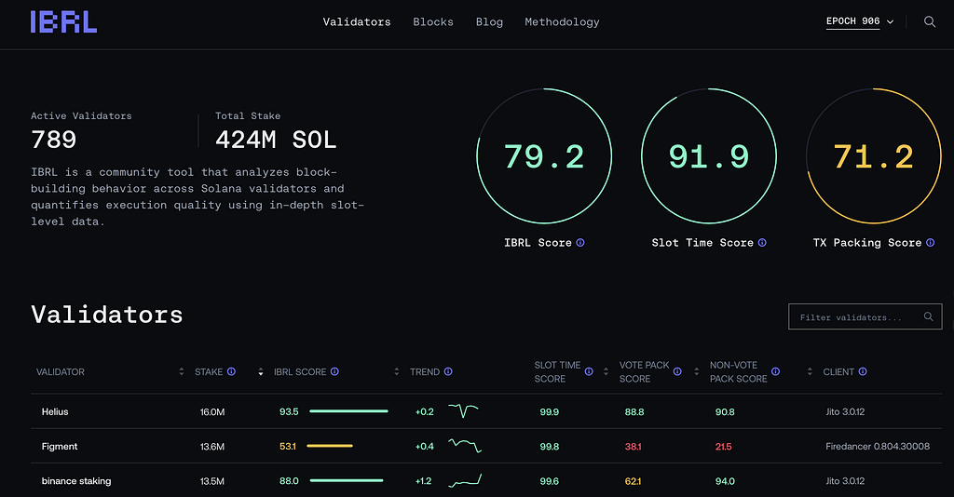Open the Methodology nav tab
This screenshot has height=497, width=954.
pyautogui.click(x=562, y=22)
